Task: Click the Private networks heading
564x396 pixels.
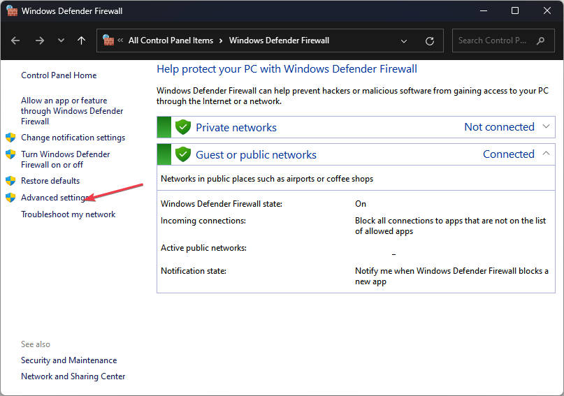Action: (236, 127)
